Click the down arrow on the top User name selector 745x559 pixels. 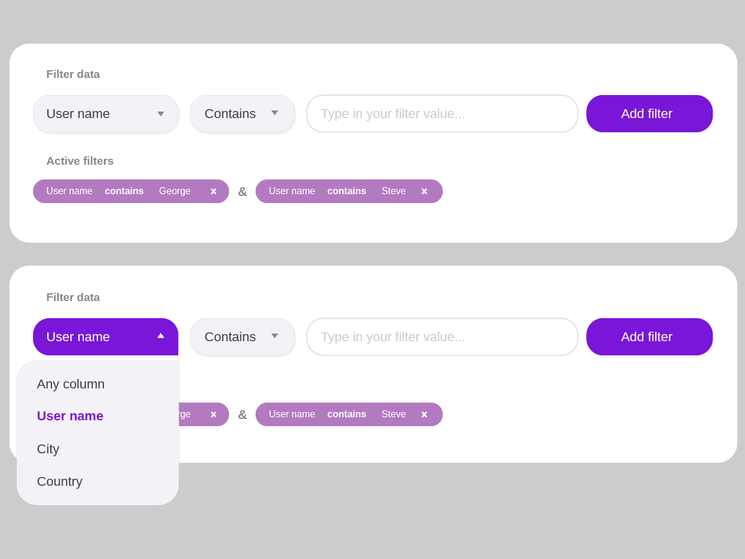click(160, 113)
